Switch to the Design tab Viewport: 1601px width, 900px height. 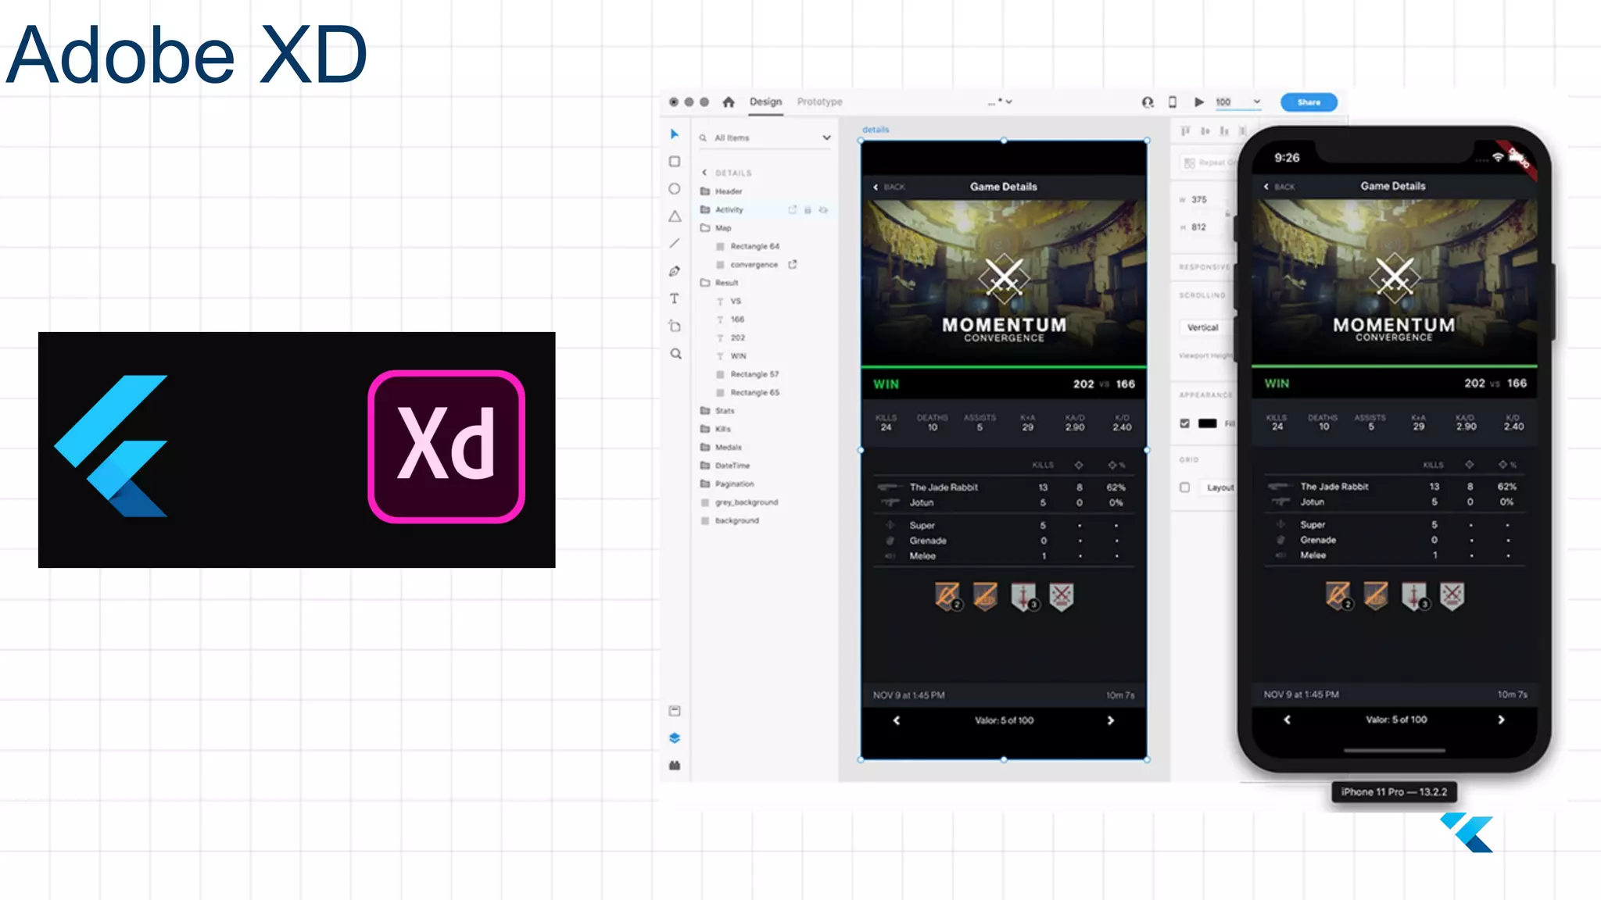coord(765,102)
